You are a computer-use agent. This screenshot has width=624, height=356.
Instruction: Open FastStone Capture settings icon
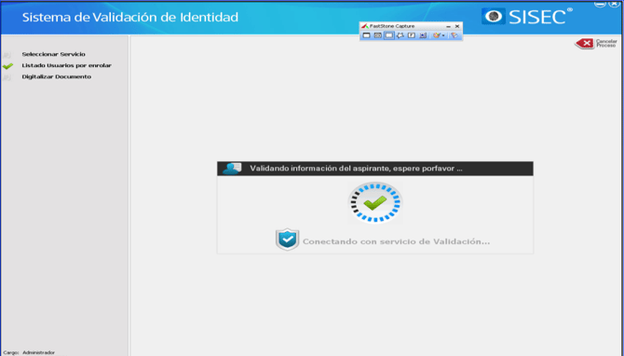coord(454,35)
